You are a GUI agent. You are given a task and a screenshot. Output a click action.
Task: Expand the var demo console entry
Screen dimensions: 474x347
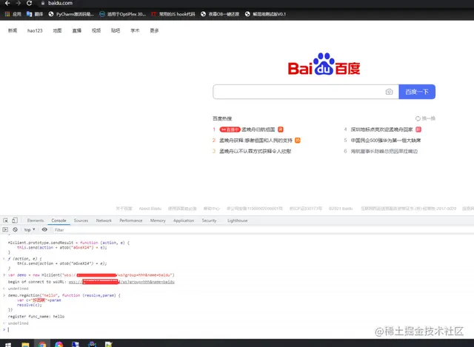click(4, 274)
